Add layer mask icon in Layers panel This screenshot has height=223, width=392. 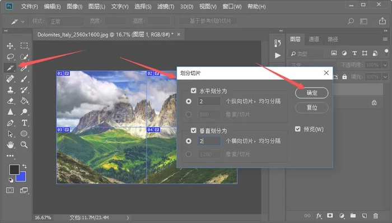pos(330,216)
